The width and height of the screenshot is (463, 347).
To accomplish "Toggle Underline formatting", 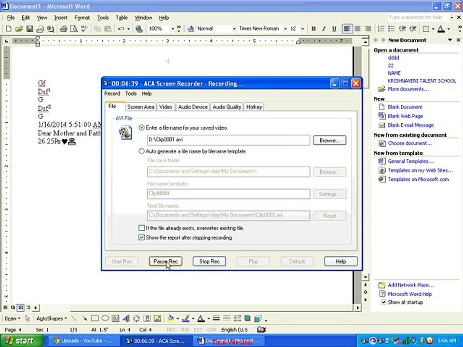I will pos(334,28).
